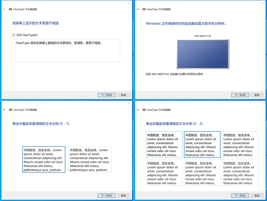The height and width of the screenshot is (201, 267).
Task: Close the monitor resolution window
Action: tap(262, 3)
